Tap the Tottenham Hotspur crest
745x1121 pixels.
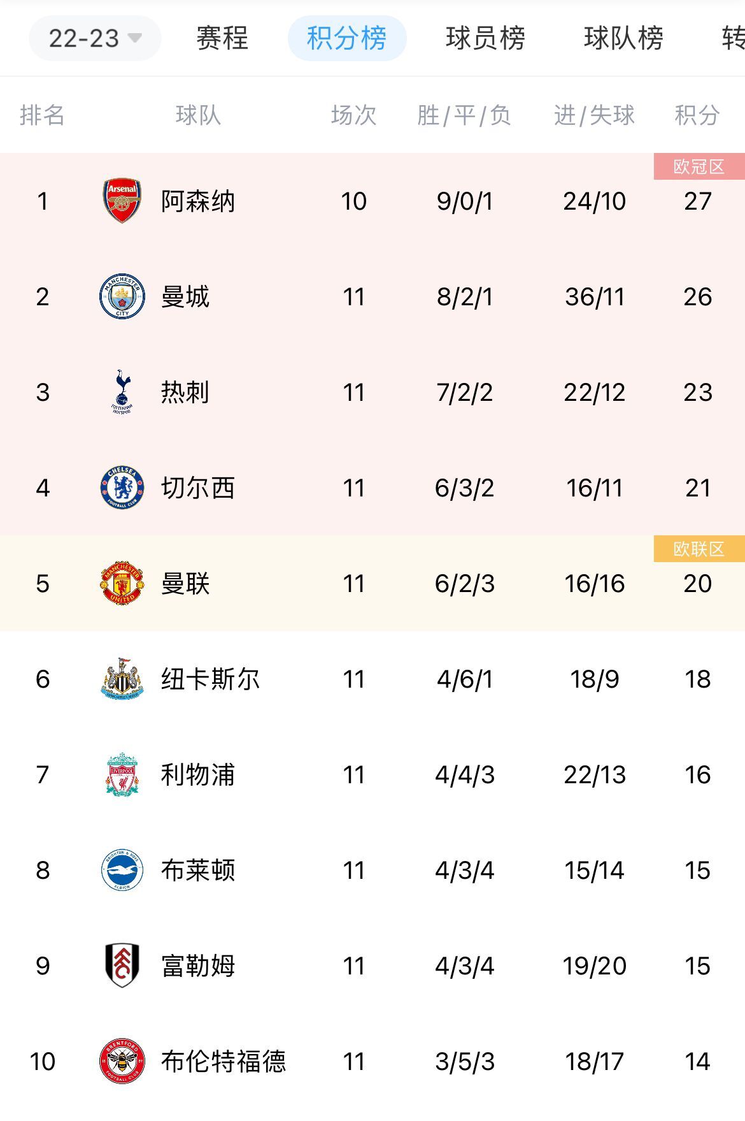coord(122,392)
